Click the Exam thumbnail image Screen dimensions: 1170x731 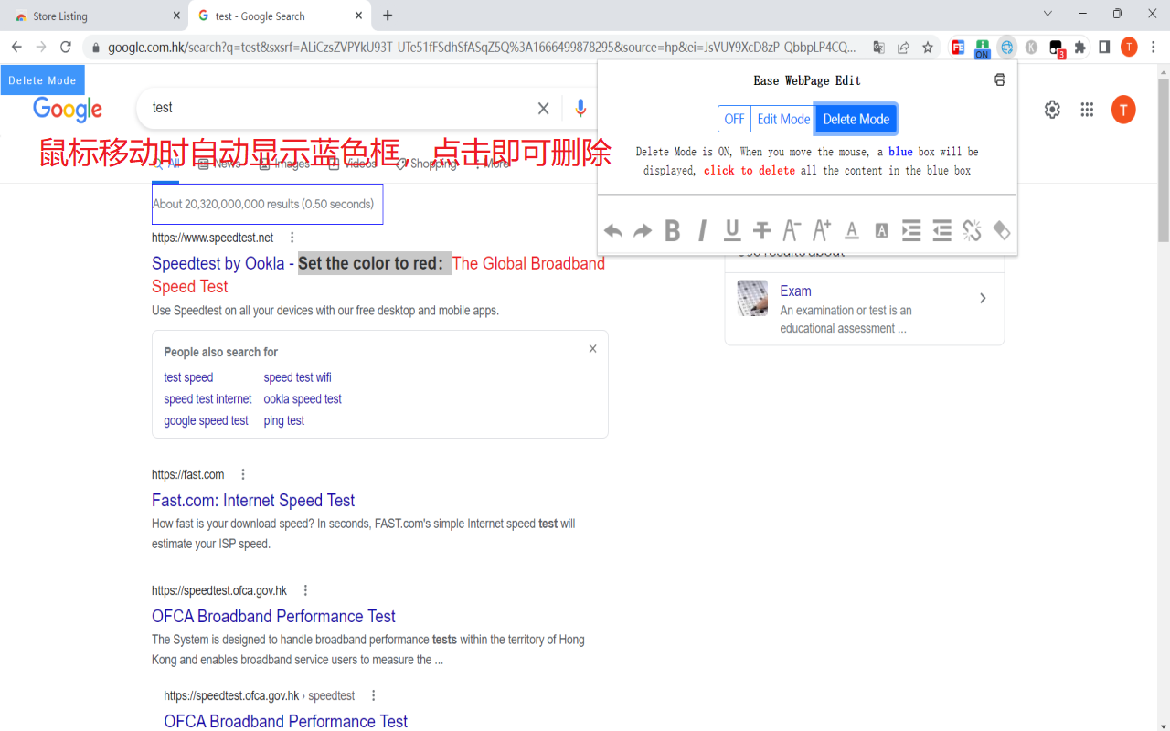tap(752, 298)
